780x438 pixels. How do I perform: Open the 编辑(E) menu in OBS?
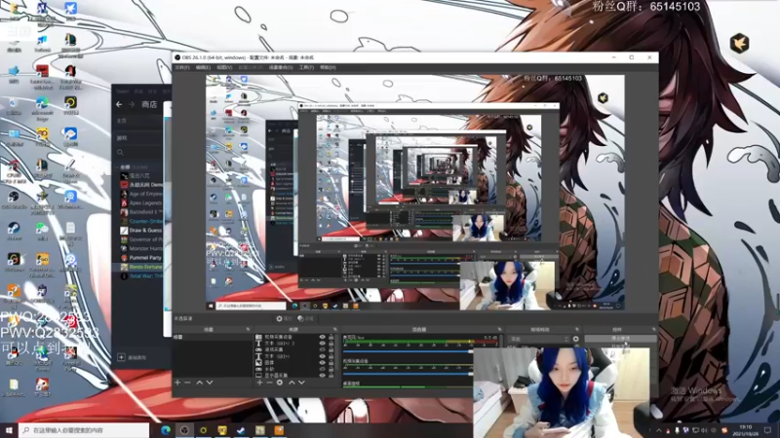pos(203,67)
